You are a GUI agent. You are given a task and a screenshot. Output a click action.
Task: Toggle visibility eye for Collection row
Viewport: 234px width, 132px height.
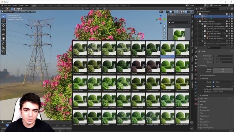coord(229,14)
